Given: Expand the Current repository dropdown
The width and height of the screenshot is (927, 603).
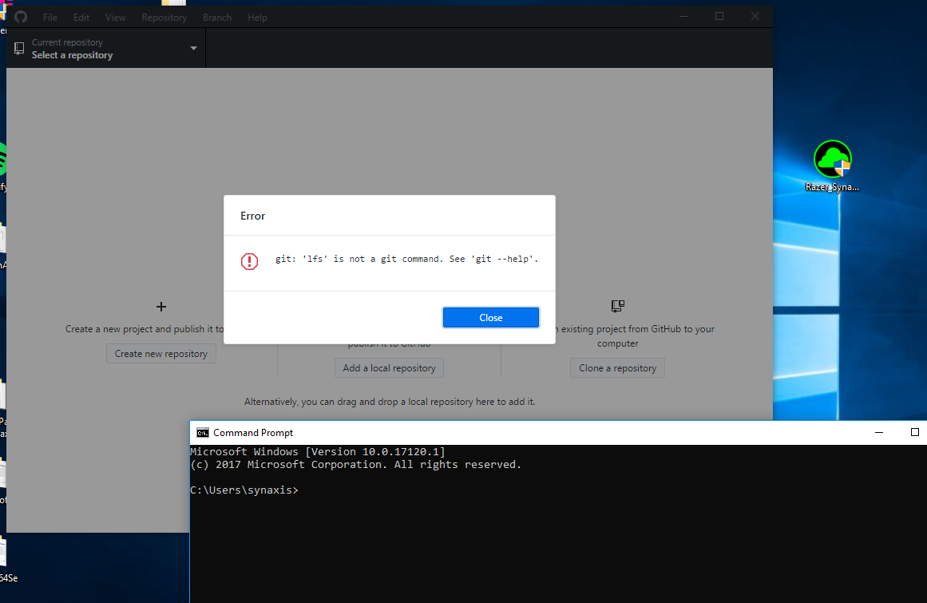Looking at the screenshot, I should click(x=106, y=49).
